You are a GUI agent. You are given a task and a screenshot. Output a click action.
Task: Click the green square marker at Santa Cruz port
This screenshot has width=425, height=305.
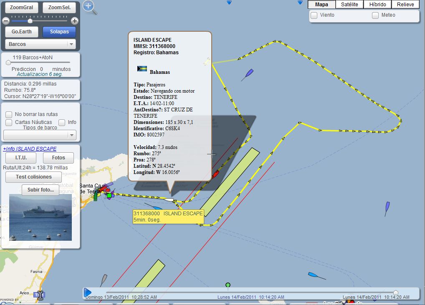(x=109, y=195)
